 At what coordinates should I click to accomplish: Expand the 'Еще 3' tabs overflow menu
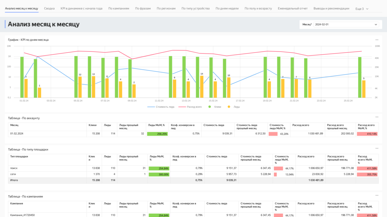pos(362,8)
